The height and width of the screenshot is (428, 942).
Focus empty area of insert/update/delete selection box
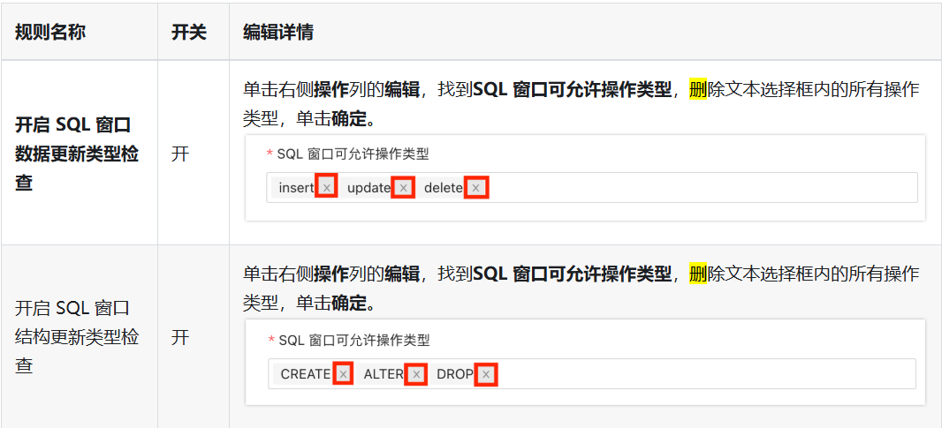click(x=703, y=188)
